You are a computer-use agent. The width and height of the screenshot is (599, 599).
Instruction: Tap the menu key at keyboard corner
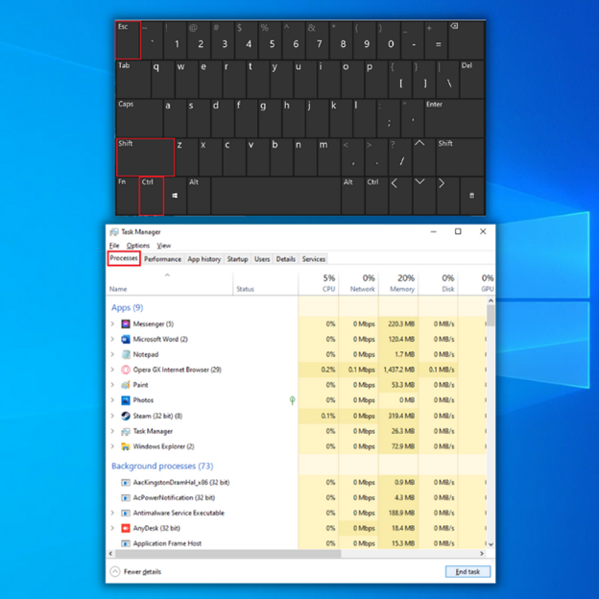point(471,196)
